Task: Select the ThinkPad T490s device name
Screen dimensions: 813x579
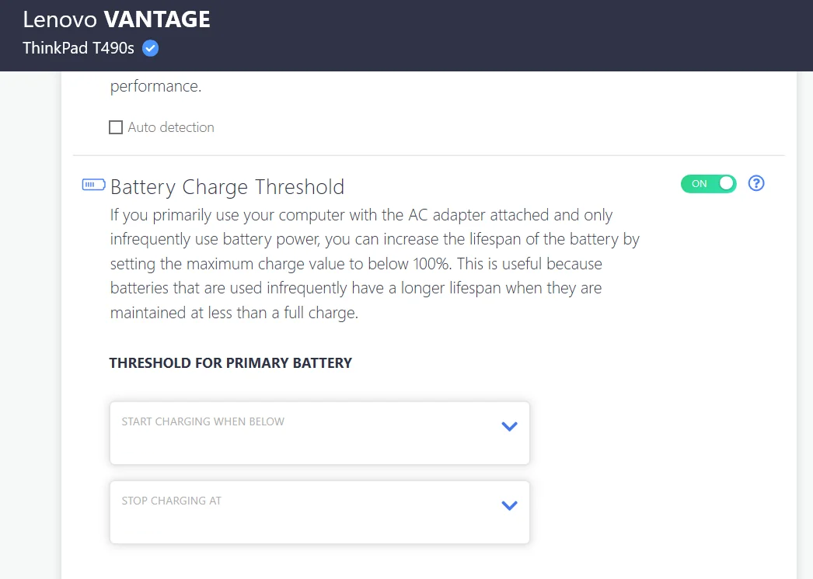Action: pyautogui.click(x=79, y=48)
